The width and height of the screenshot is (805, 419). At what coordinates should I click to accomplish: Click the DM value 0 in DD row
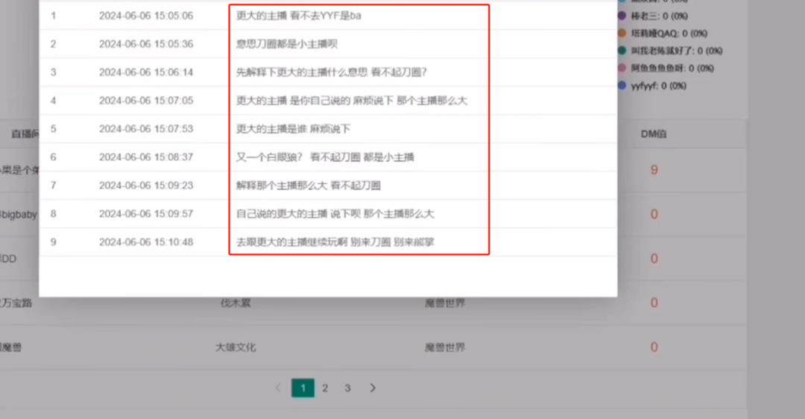tap(654, 258)
